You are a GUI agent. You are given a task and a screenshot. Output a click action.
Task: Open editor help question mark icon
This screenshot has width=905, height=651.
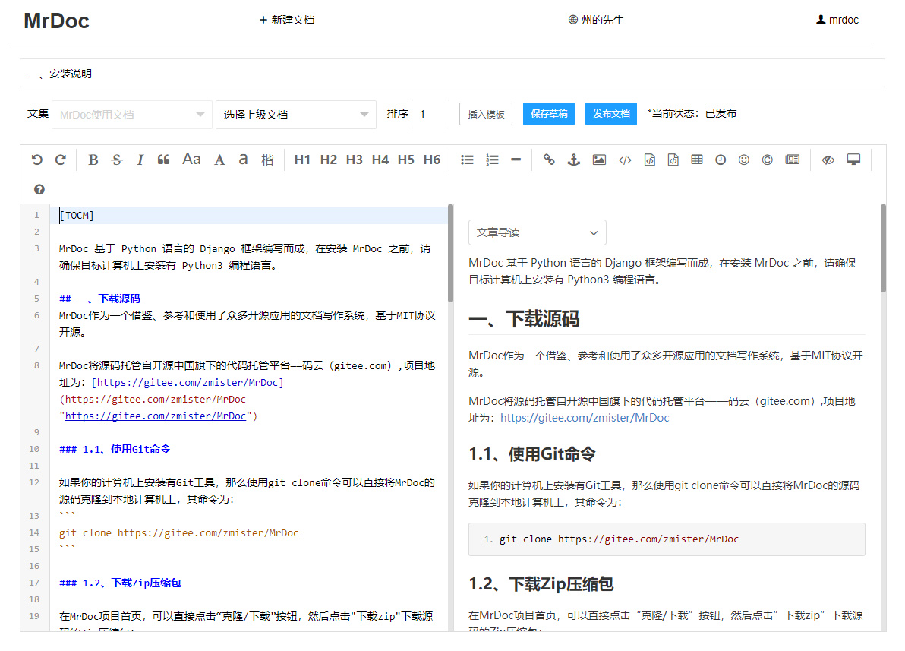[39, 189]
